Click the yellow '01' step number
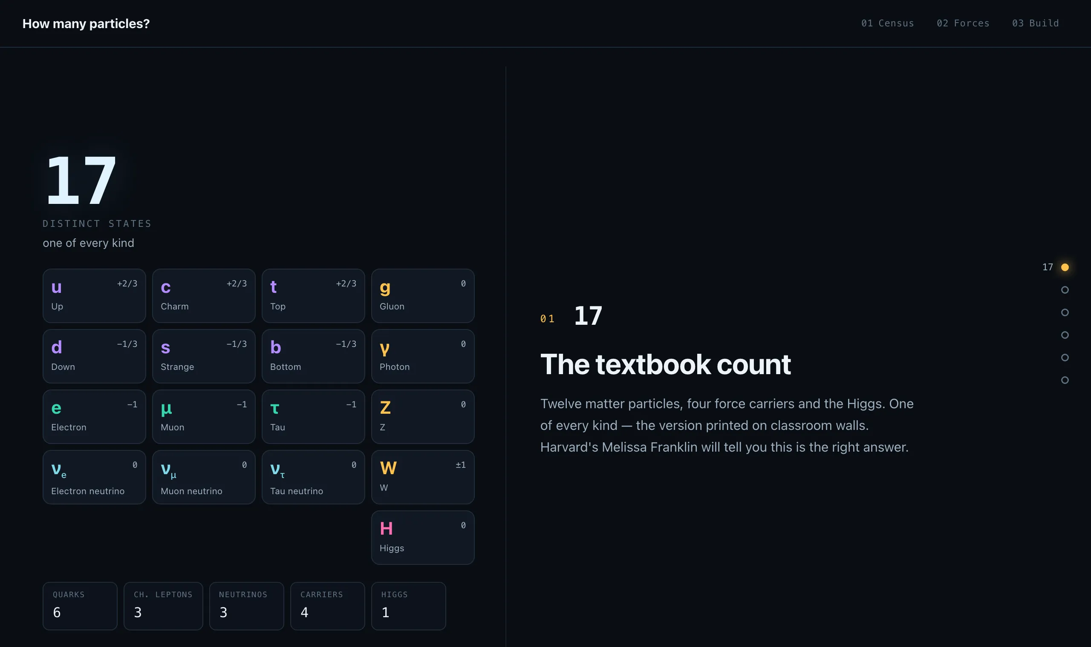 tap(547, 319)
